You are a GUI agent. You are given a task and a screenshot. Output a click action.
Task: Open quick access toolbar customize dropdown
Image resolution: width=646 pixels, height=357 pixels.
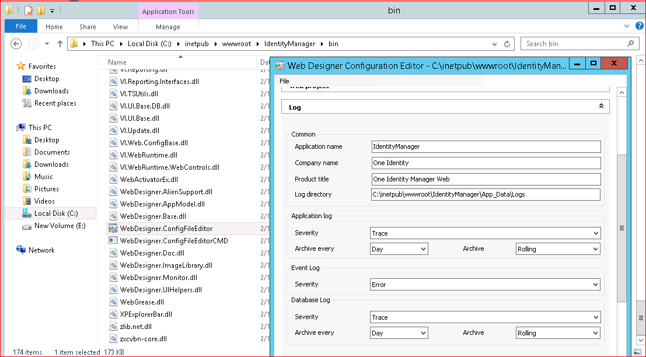(53, 10)
